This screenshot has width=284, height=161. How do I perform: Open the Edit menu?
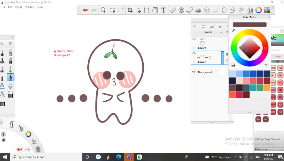[x=10, y=7]
